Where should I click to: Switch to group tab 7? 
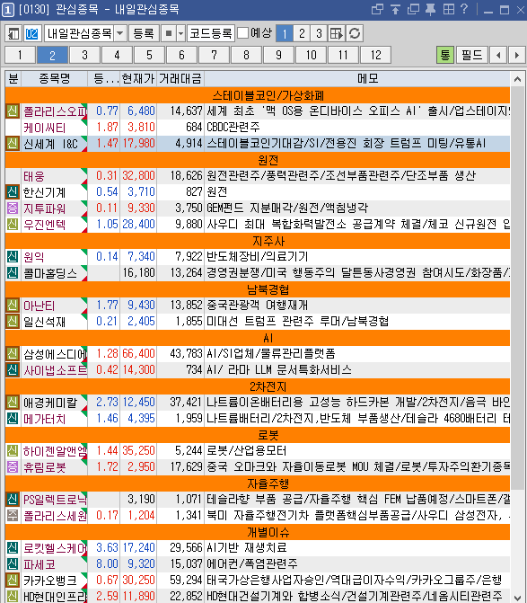pyautogui.click(x=214, y=55)
